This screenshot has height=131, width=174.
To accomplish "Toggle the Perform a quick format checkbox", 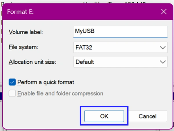I will [12, 82].
